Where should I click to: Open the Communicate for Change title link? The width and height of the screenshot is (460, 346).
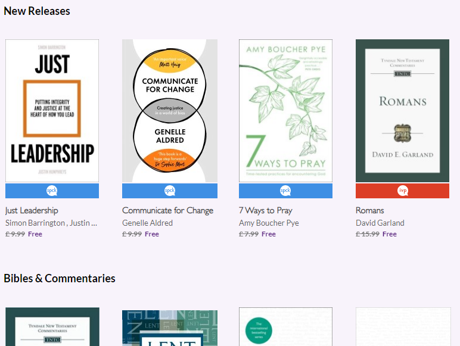[x=167, y=211]
